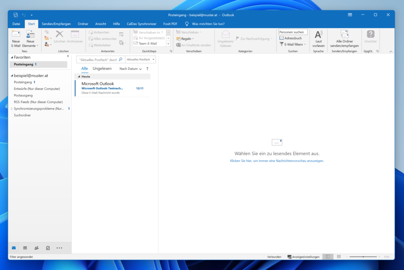This screenshot has width=404, height=270.
Task: Open the CalDav Synchronizer tab
Action: tap(142, 24)
